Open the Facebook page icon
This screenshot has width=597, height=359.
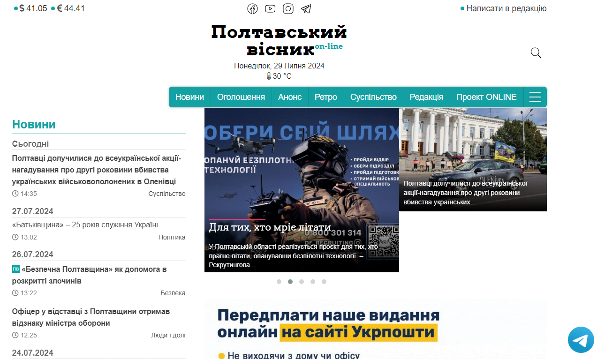coord(252,8)
